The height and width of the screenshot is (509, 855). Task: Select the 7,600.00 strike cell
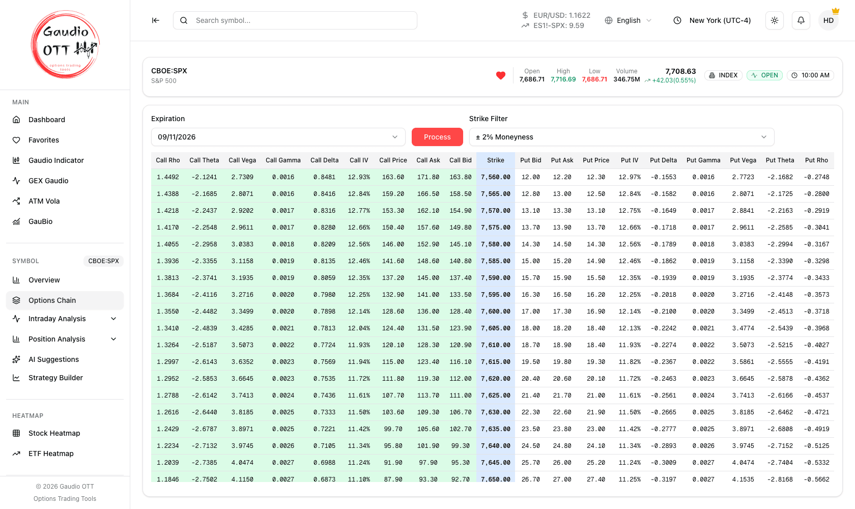click(496, 312)
